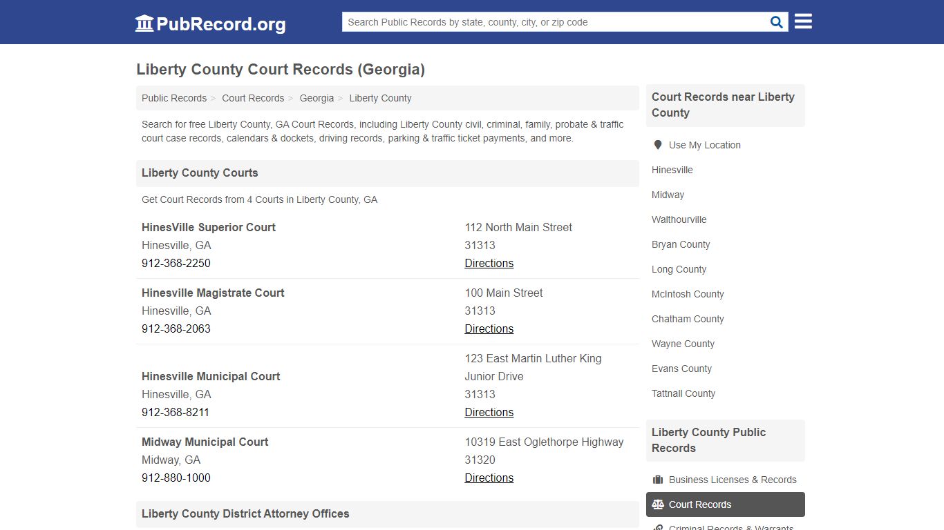Screen dimensions: 944x530
Task: Click zip code 31320
Action: pos(480,460)
